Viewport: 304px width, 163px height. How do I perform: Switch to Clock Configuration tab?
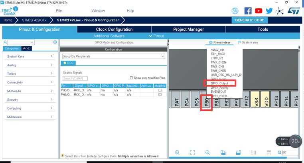pos(114,29)
